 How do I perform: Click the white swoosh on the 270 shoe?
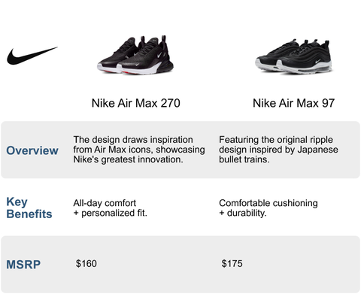click(159, 55)
